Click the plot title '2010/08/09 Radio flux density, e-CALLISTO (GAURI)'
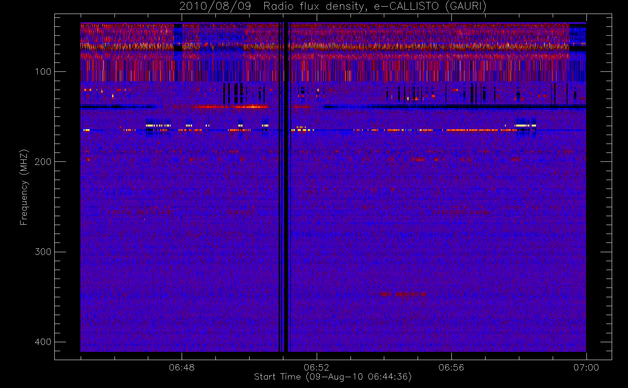The width and height of the screenshot is (628, 388). click(x=333, y=7)
